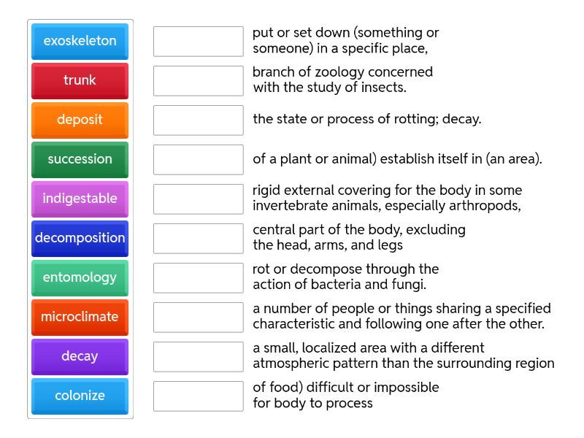This screenshot has height=438, width=584.
Task: Click answer box beside 'put or set down'
Action: (x=198, y=41)
